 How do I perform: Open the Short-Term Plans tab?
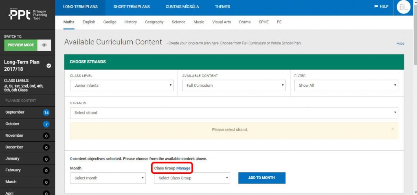click(132, 7)
